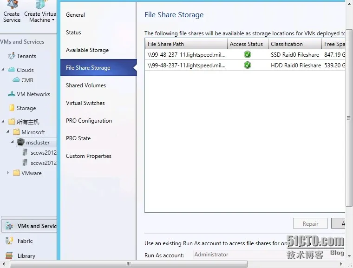Collapse the Clouds tree node
The width and height of the screenshot is (353, 268).
click(x=4, y=70)
